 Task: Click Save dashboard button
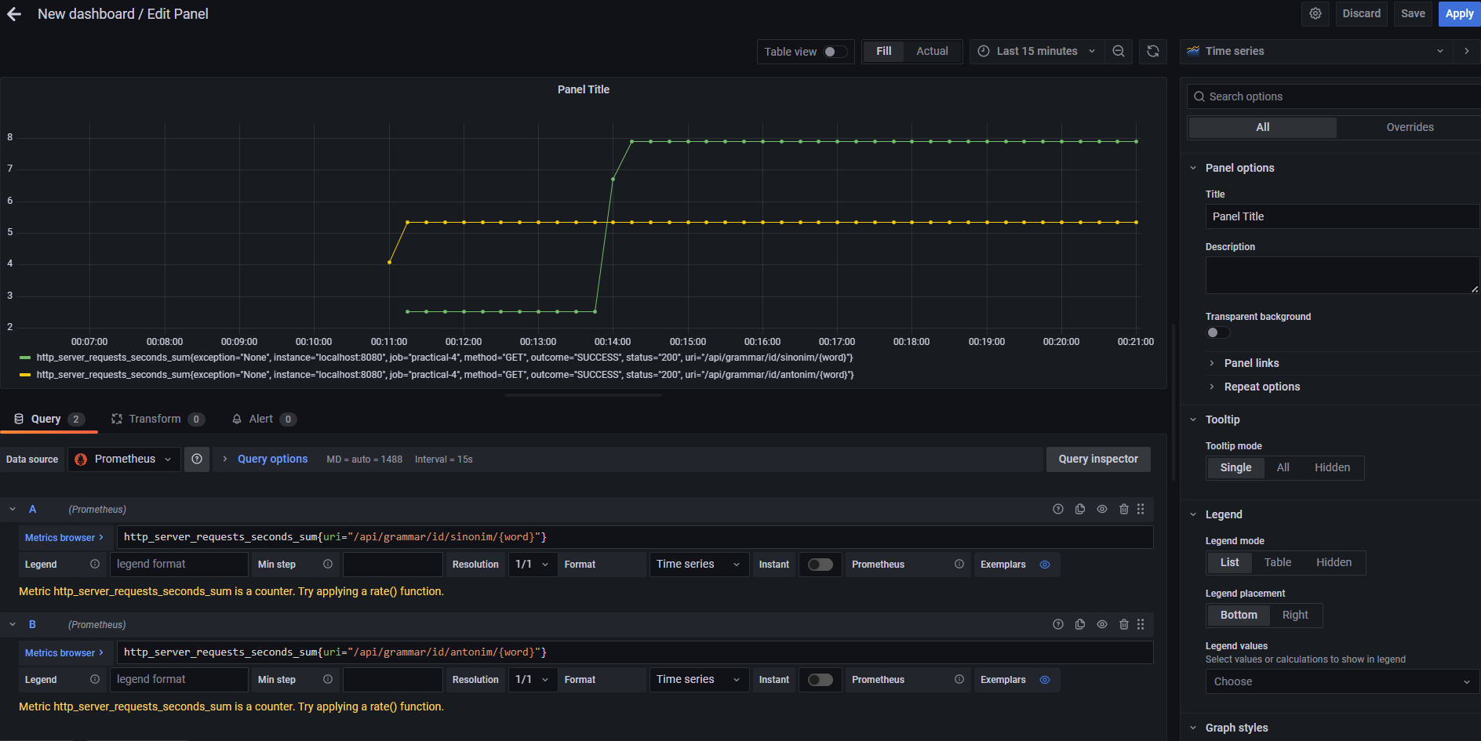[1413, 13]
